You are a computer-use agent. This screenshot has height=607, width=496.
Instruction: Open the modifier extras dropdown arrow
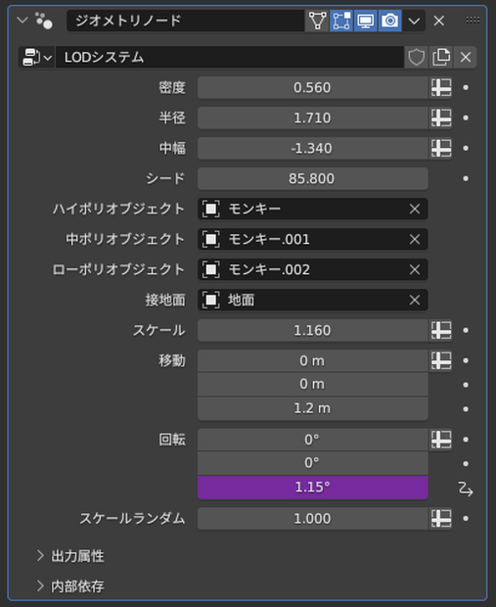[414, 21]
